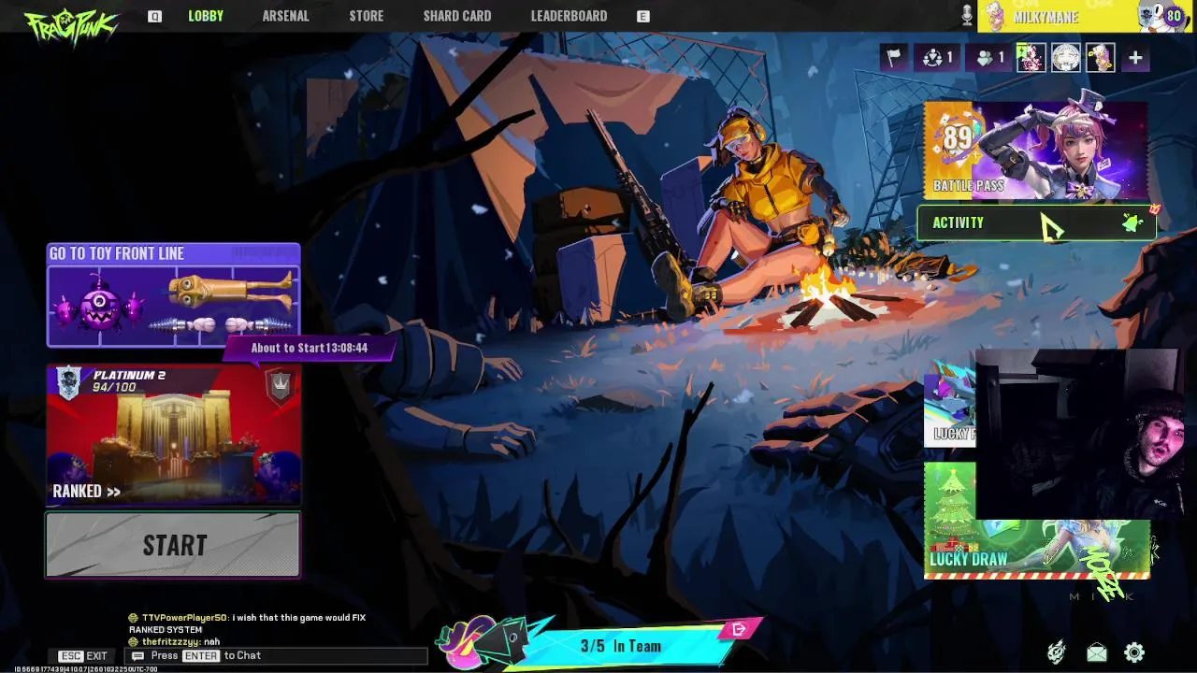Screen dimensions: 1197x673
Task: Click TTVPowerPlayer50's chat name
Action: [x=184, y=618]
